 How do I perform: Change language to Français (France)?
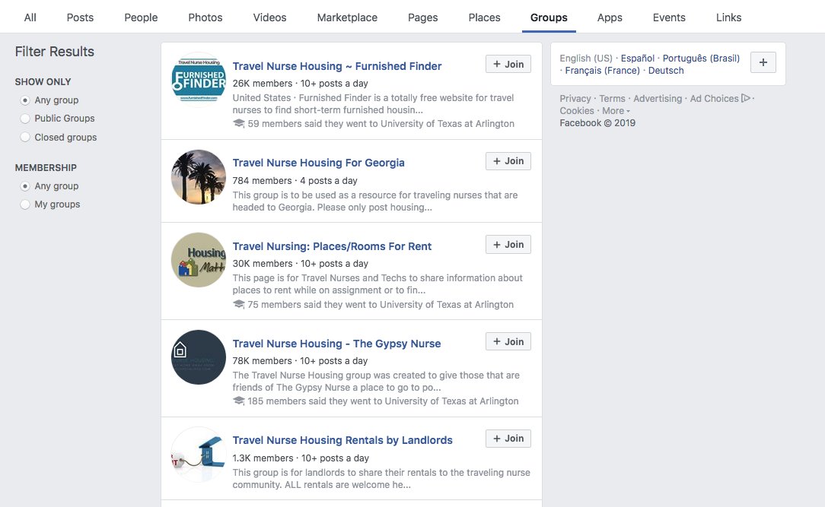pyautogui.click(x=603, y=71)
